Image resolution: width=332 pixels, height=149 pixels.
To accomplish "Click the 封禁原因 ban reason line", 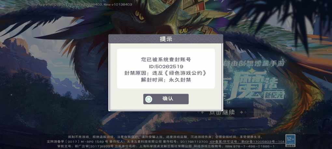I will (166, 73).
